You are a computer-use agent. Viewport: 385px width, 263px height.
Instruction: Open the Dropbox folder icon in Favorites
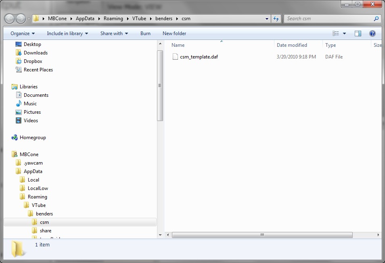pos(19,61)
